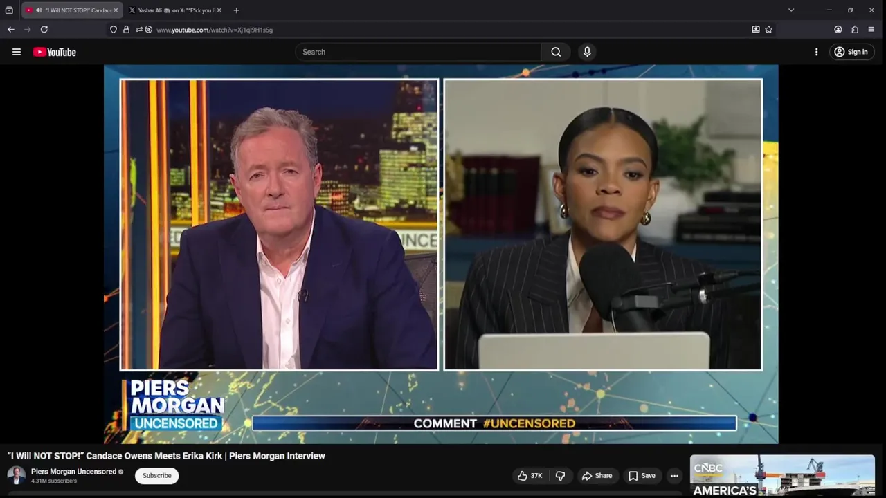The image size is (886, 498).
Task: Expand the list all tabs chevron
Action: [x=791, y=10]
